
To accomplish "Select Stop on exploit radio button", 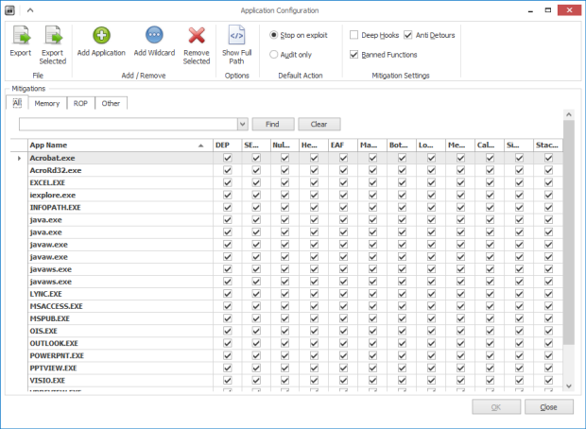I will pyautogui.click(x=274, y=35).
